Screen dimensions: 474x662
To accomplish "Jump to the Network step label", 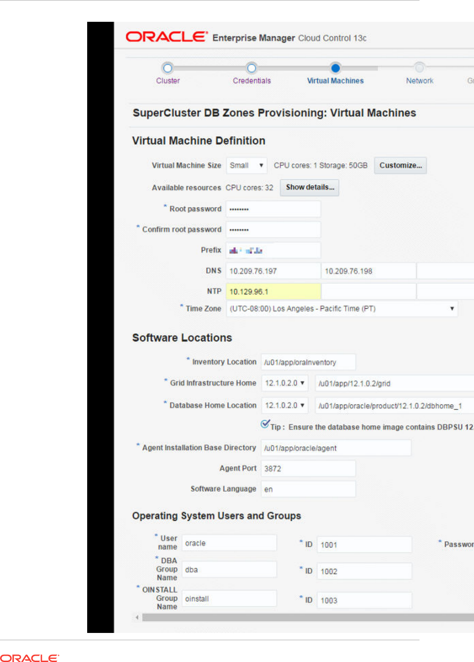I will pyautogui.click(x=420, y=81).
